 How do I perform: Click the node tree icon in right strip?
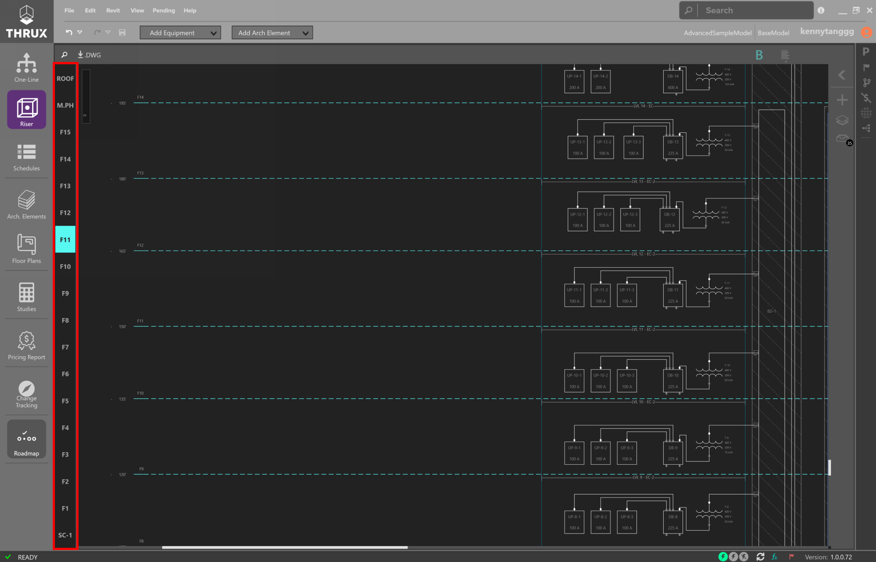(866, 128)
